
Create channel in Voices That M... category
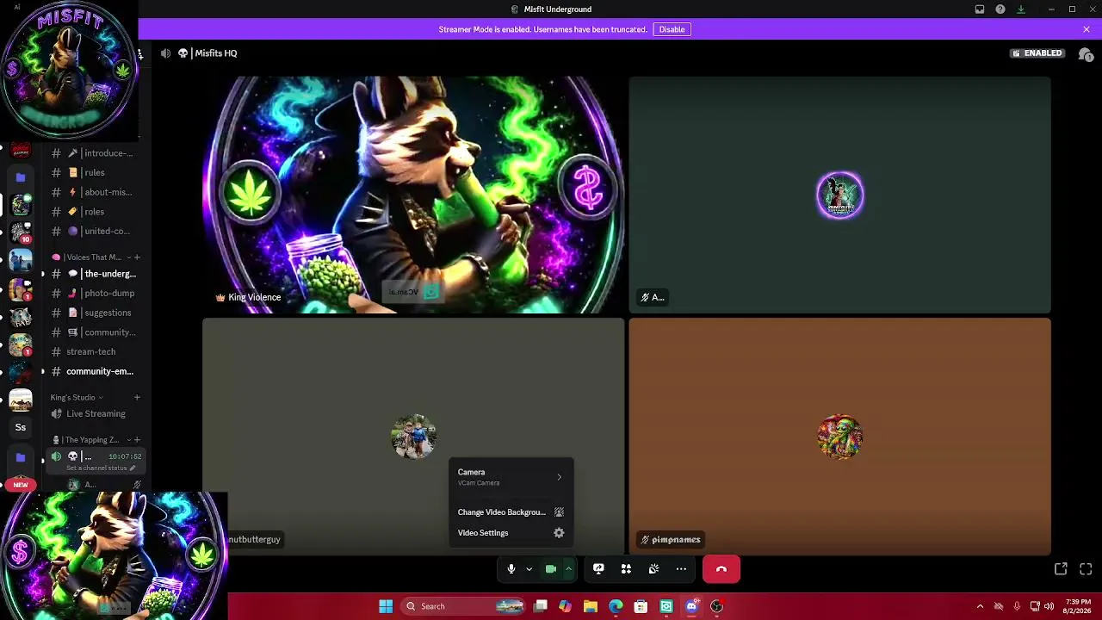pos(137,257)
